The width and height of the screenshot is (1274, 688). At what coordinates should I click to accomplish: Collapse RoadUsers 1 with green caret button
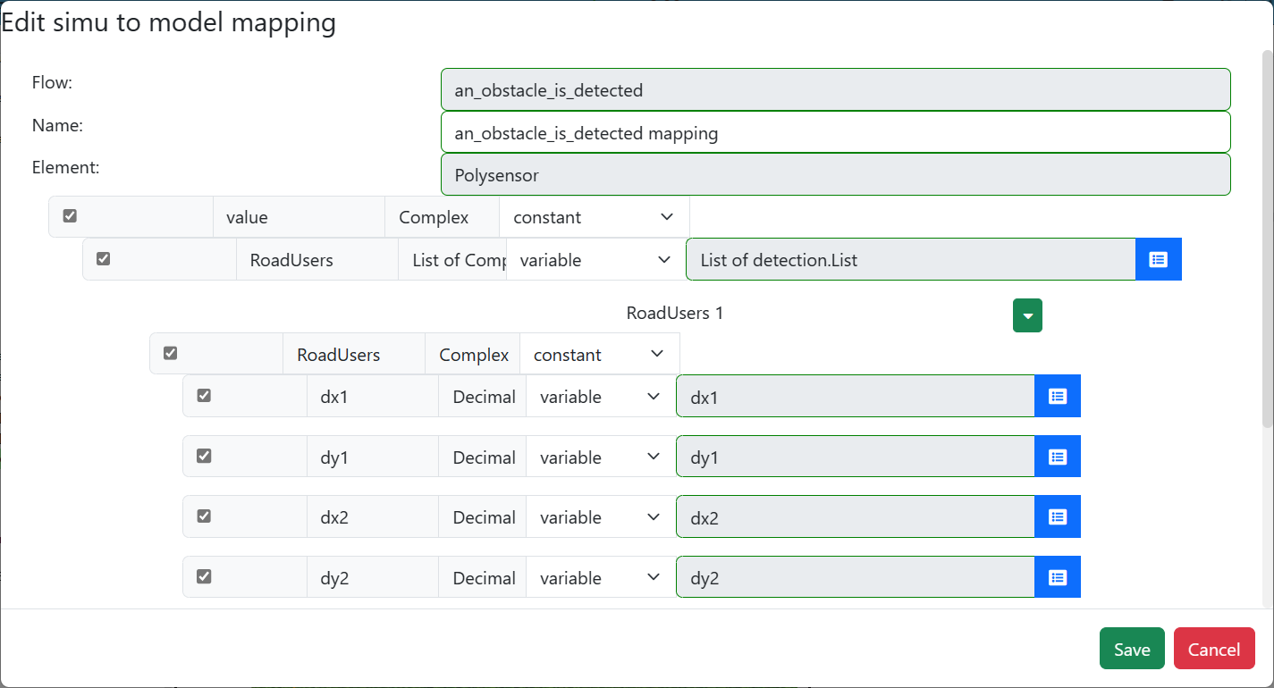[1027, 315]
